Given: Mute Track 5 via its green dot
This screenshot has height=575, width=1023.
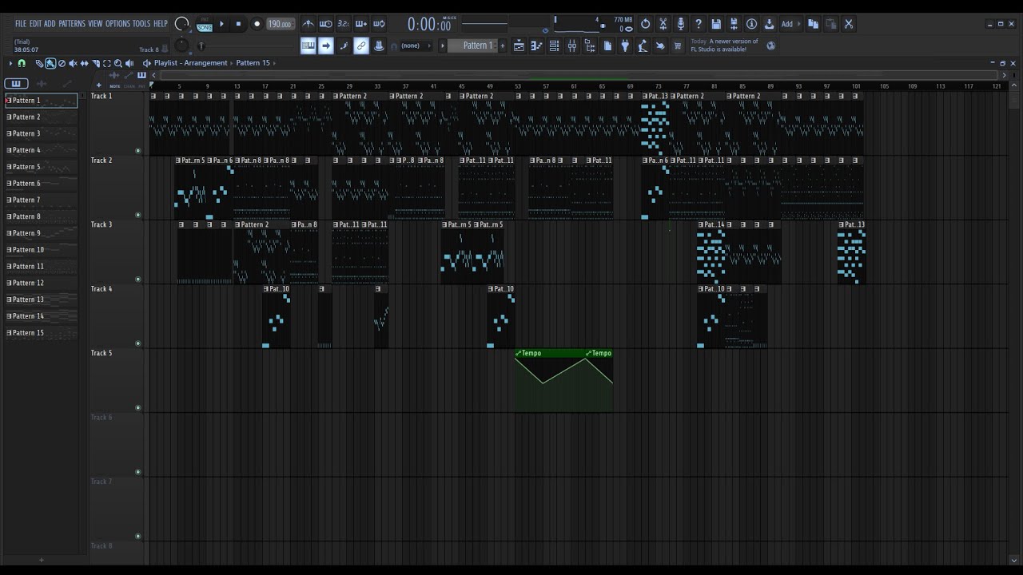Looking at the screenshot, I should coord(137,407).
